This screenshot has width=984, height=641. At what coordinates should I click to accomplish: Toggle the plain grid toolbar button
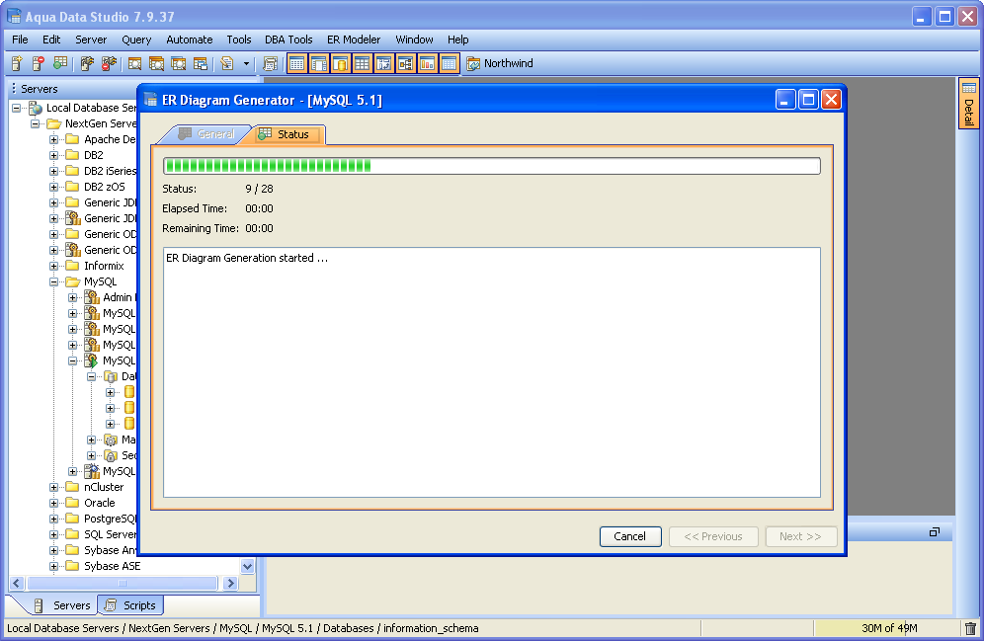pos(363,63)
